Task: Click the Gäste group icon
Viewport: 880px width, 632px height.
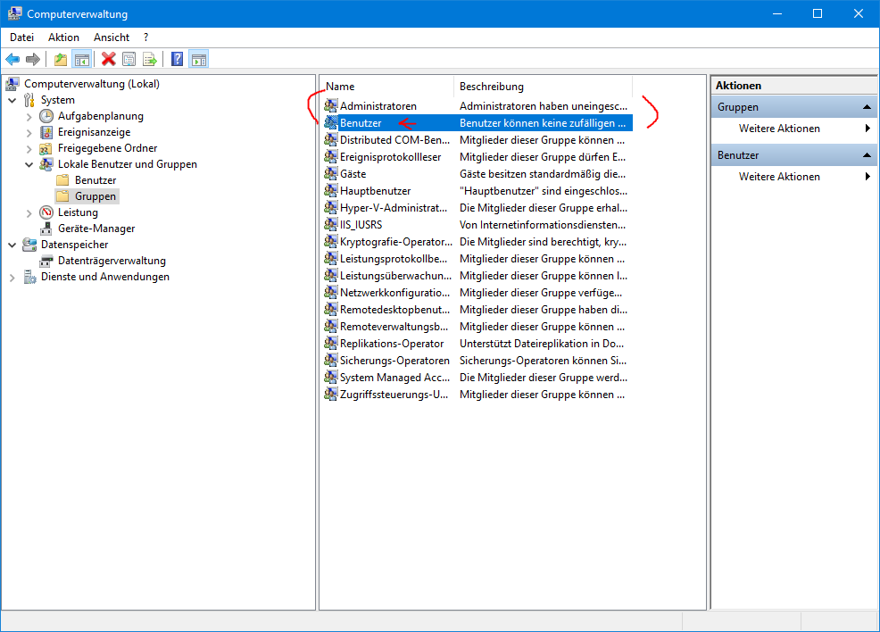Action: point(331,173)
